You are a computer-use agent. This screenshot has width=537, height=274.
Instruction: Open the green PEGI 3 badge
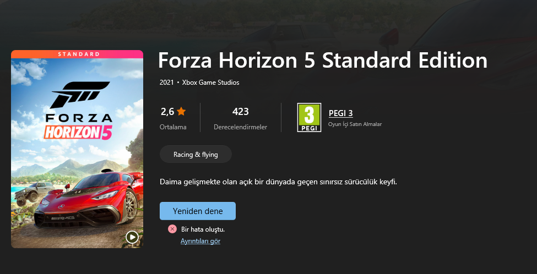(309, 117)
